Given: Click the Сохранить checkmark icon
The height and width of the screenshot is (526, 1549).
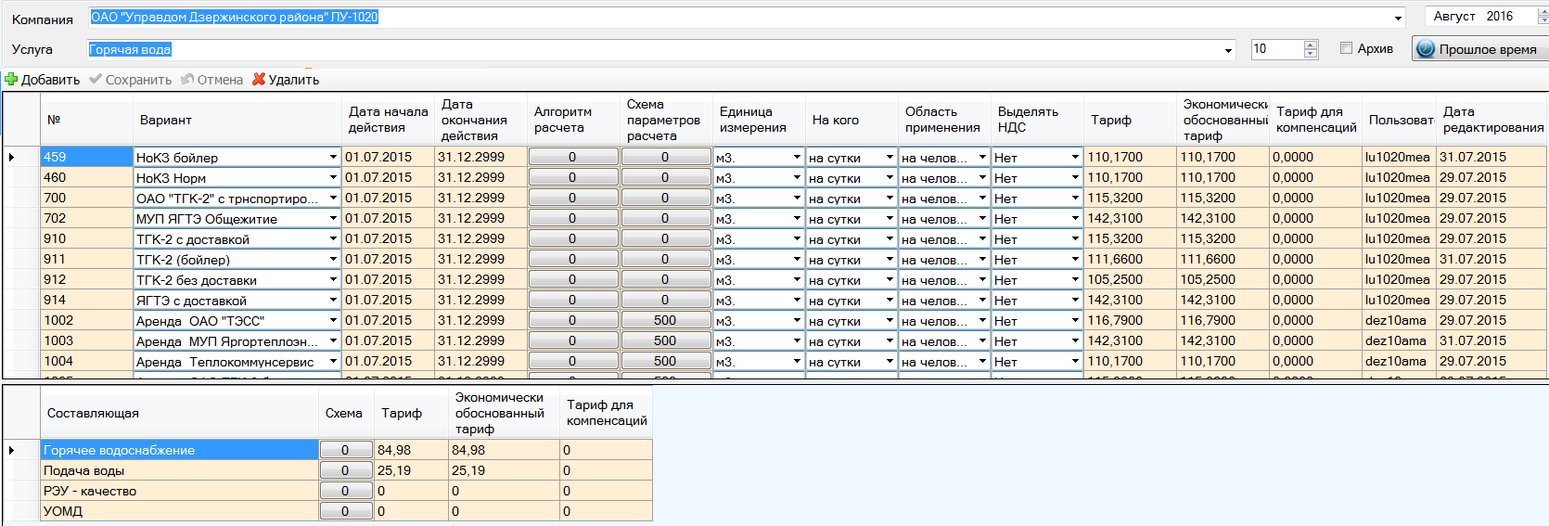Looking at the screenshot, I should coord(96,80).
